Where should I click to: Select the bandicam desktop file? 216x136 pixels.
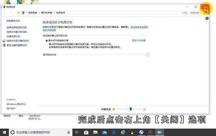tap(35, 117)
